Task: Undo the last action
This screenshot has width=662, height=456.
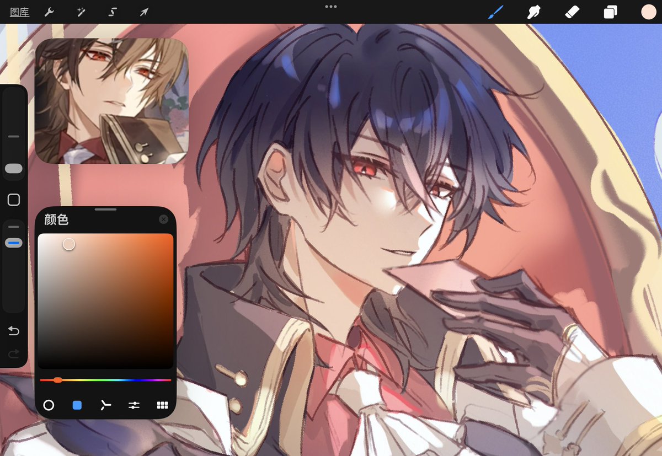Action: click(x=14, y=331)
